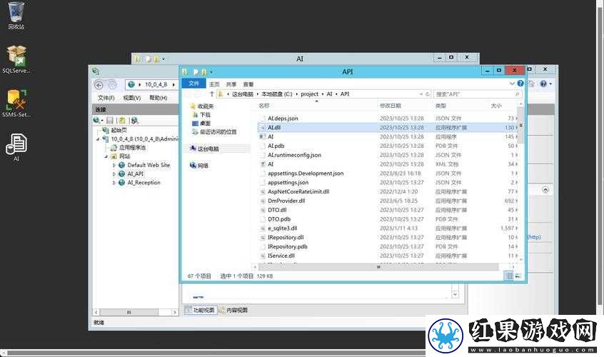Select the Start Page item in IIS tree
The image size is (604, 357).
click(115, 130)
